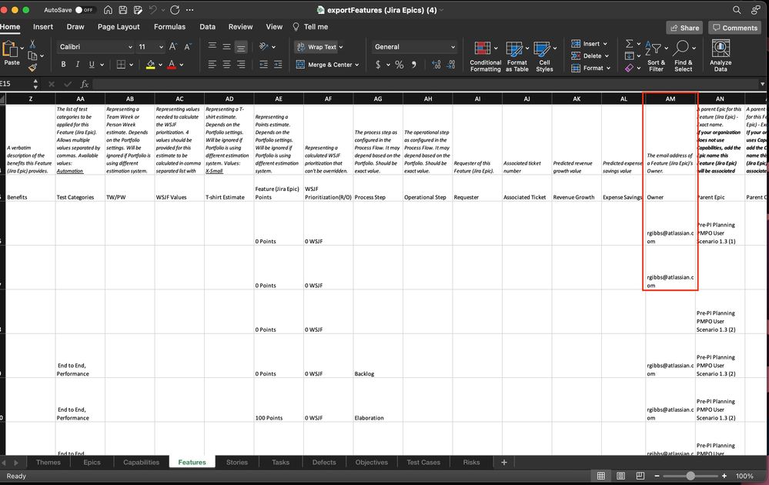Switch to the Formulas ribbon tab
The image size is (769, 485).
(169, 26)
